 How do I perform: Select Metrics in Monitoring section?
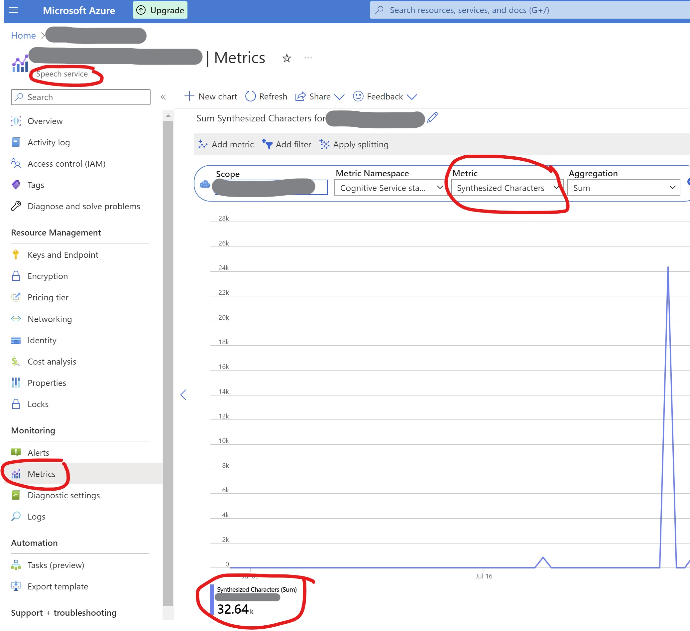[42, 474]
